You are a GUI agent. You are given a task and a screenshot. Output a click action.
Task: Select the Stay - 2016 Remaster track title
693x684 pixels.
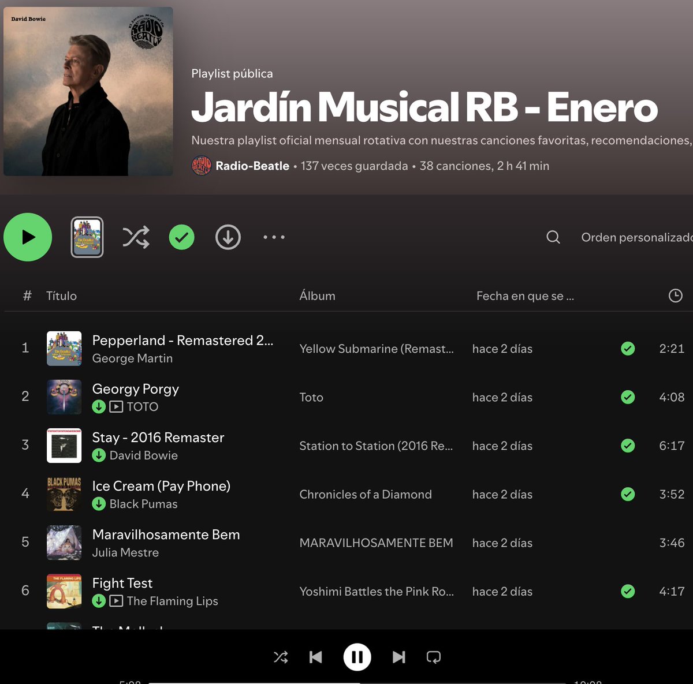158,438
